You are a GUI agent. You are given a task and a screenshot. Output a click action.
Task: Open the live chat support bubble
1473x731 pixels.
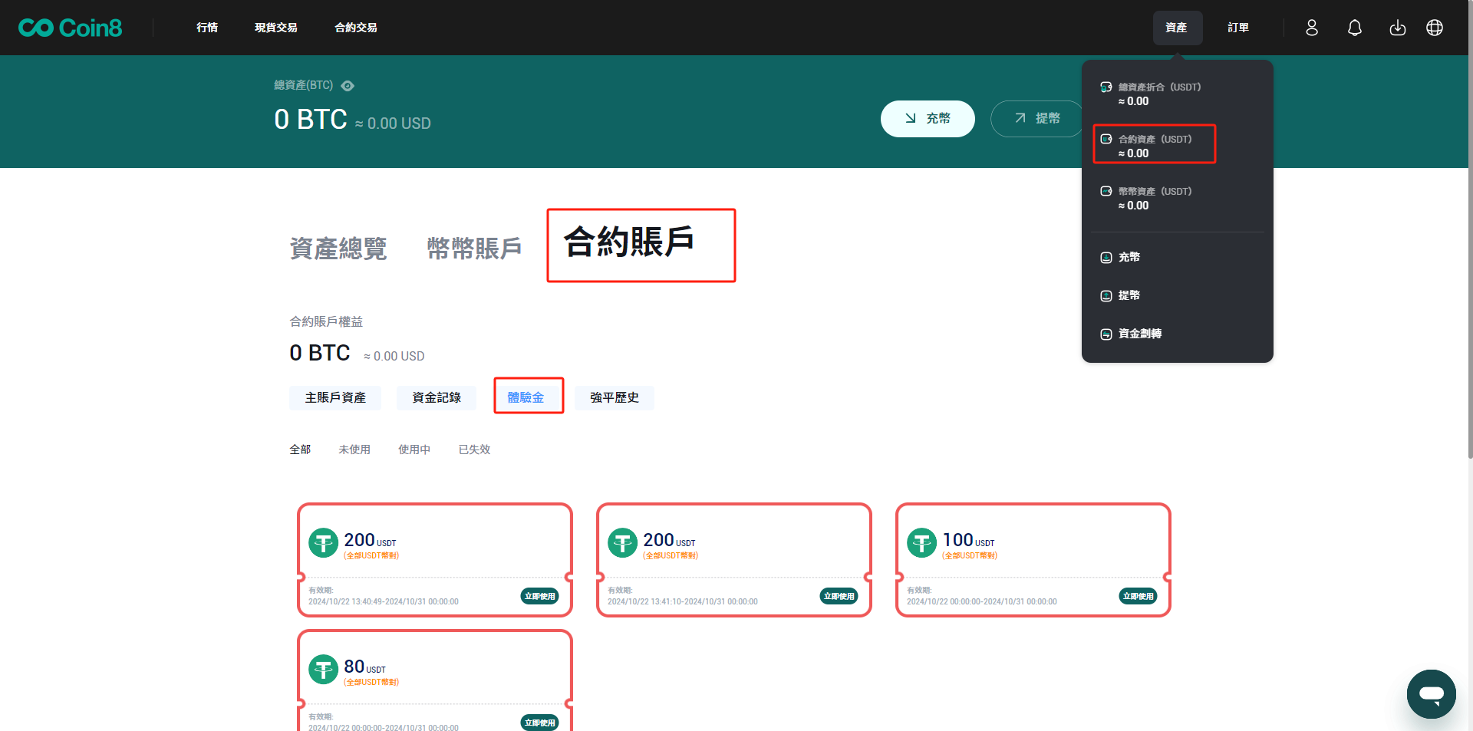tap(1431, 694)
